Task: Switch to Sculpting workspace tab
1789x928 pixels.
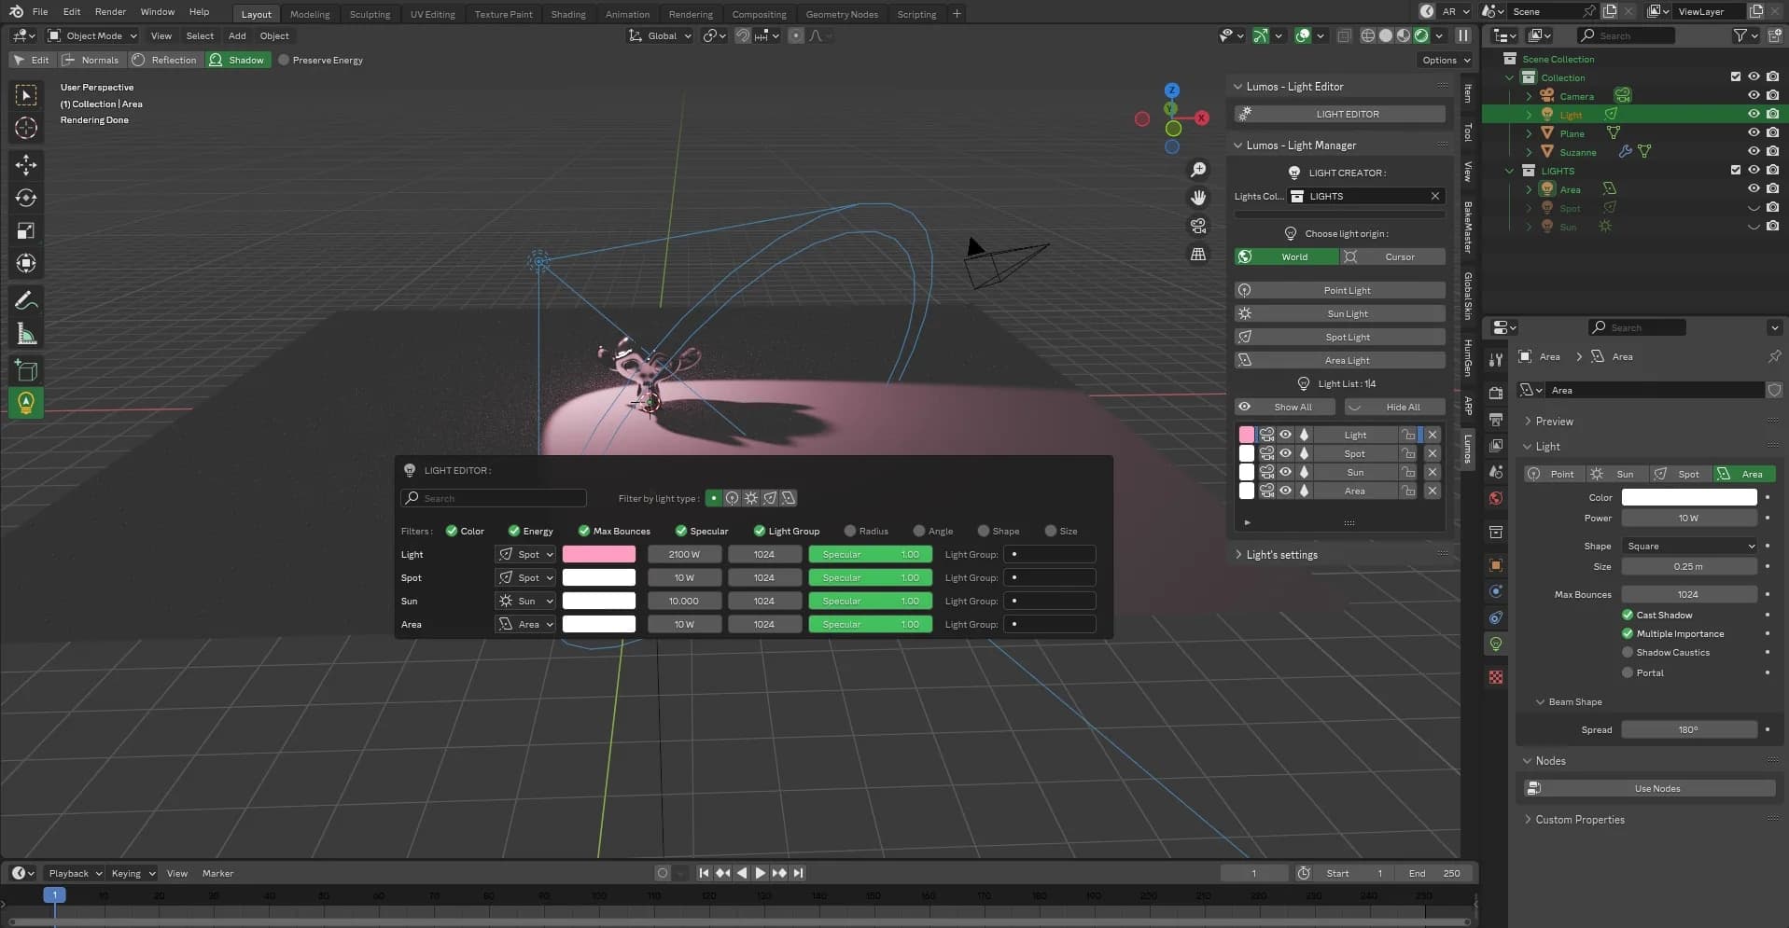Action: pos(370,14)
